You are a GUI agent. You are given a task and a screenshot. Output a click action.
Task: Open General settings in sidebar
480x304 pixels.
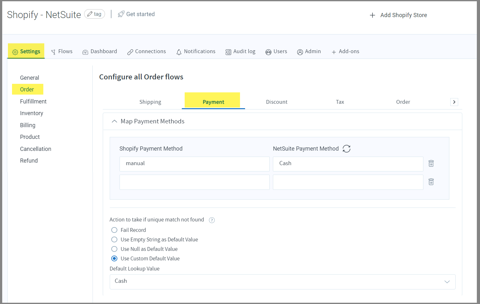(x=29, y=78)
